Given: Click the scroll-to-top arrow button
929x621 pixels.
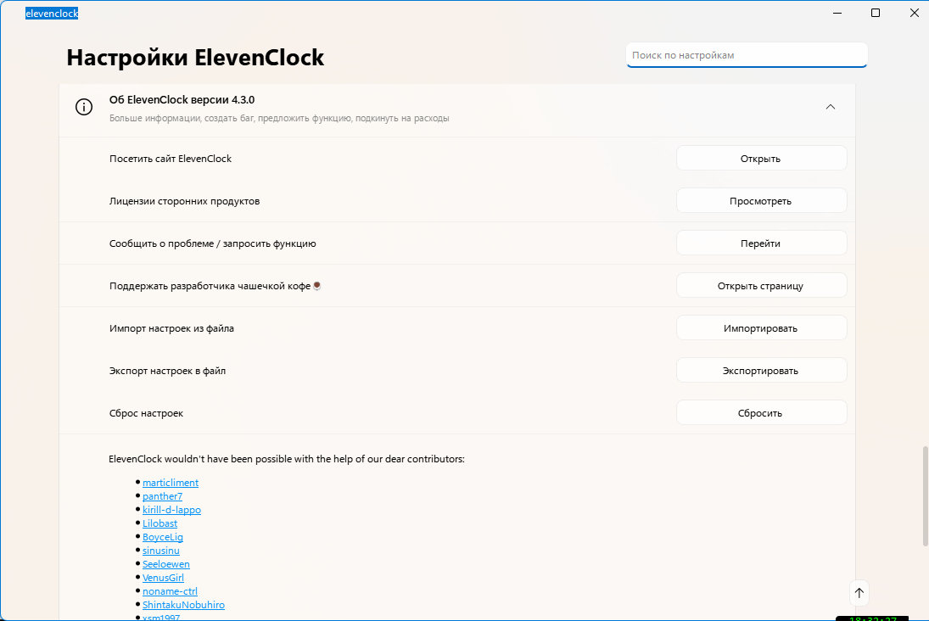Looking at the screenshot, I should 859,592.
